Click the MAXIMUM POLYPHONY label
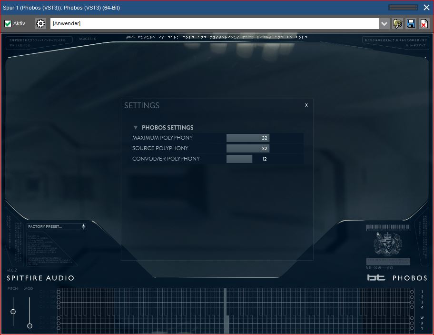The width and height of the screenshot is (434, 335). 162,138
